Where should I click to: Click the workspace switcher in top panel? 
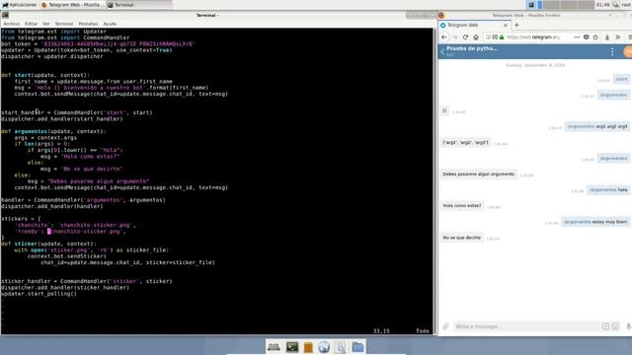tap(566, 5)
